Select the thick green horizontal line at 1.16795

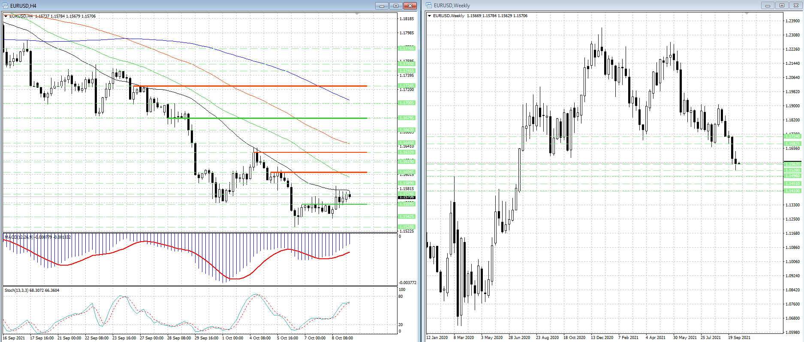pos(268,118)
